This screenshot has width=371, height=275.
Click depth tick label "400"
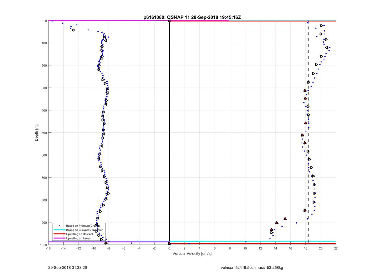(44, 110)
